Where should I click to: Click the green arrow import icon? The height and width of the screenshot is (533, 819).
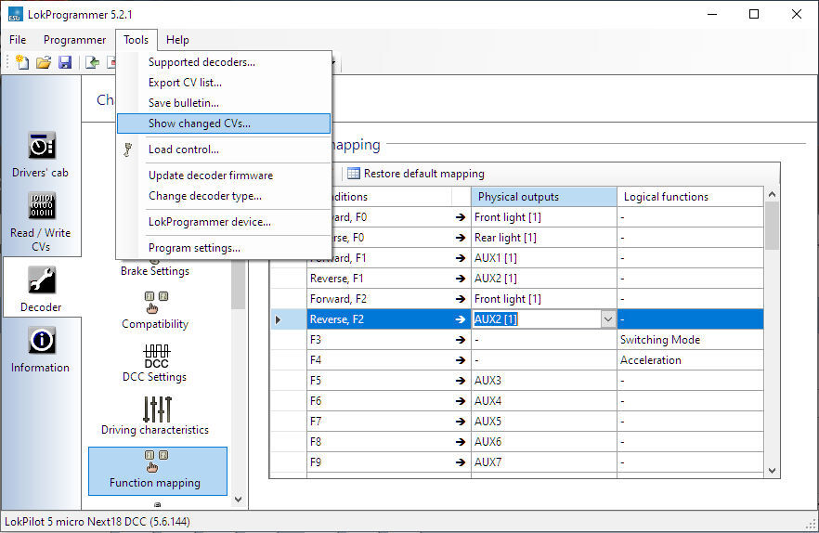click(x=93, y=63)
